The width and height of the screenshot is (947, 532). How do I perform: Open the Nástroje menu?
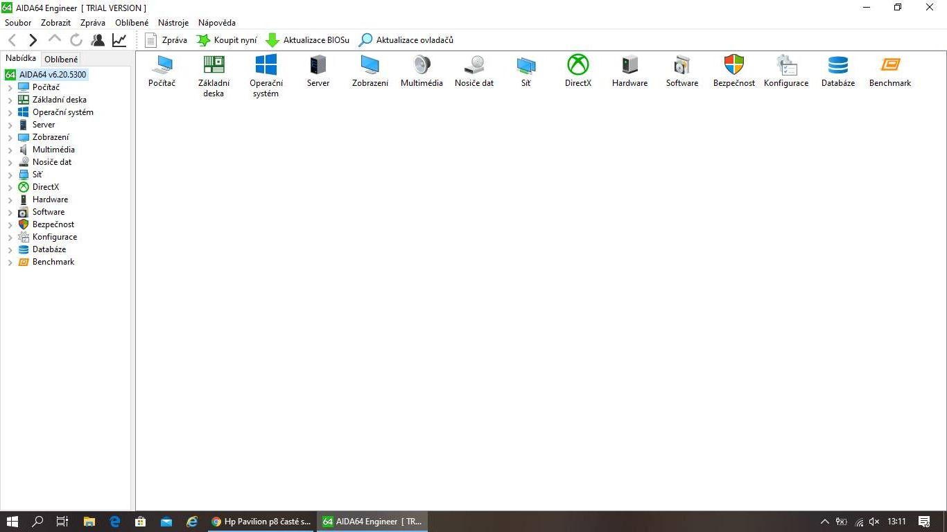(x=173, y=23)
